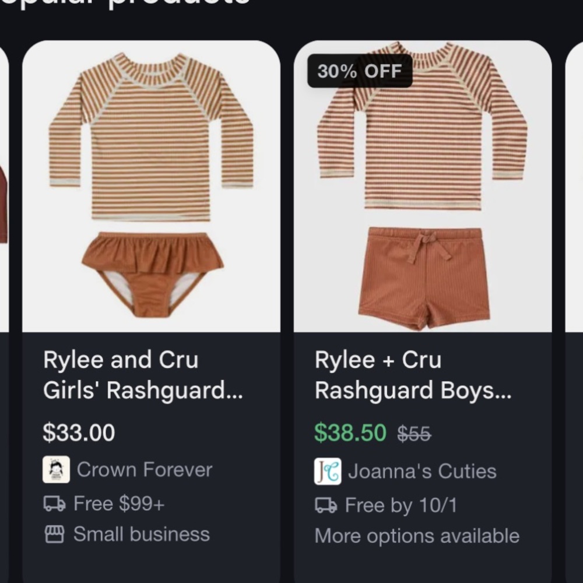Click the More options available link
Image resolution: width=583 pixels, height=583 pixels.
tap(417, 535)
